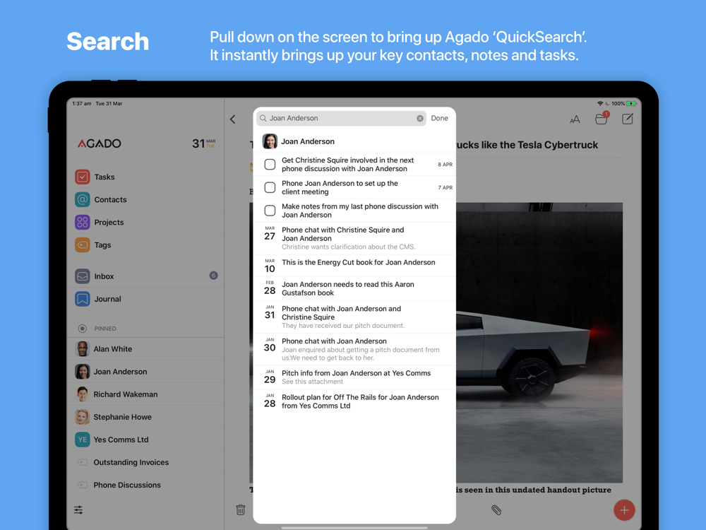Click the Tesla Cybertruck photo
Viewport: 706px width, 530px height.
pyautogui.click(x=539, y=343)
